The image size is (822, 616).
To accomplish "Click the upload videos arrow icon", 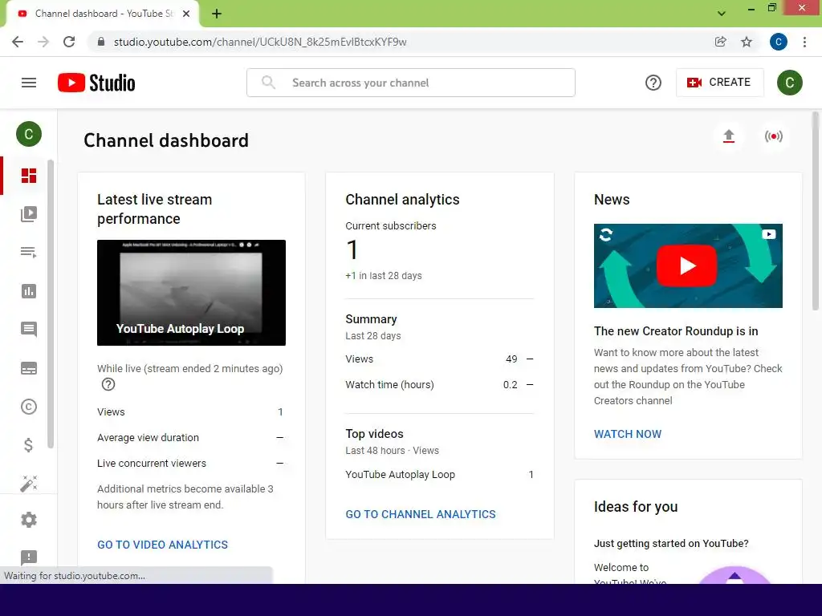I will [729, 136].
